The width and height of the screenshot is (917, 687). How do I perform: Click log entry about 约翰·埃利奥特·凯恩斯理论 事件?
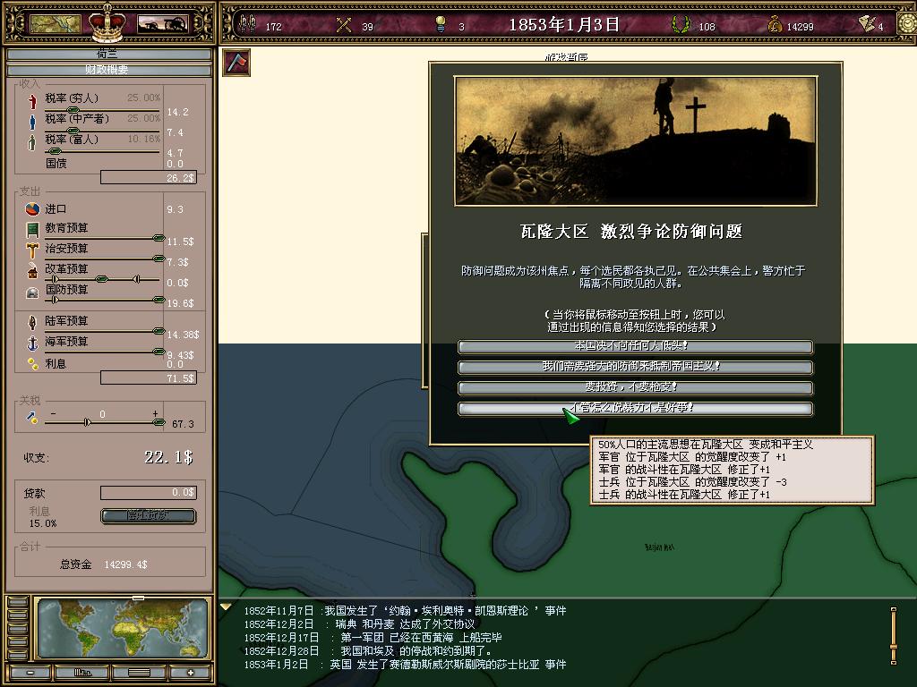(x=405, y=611)
